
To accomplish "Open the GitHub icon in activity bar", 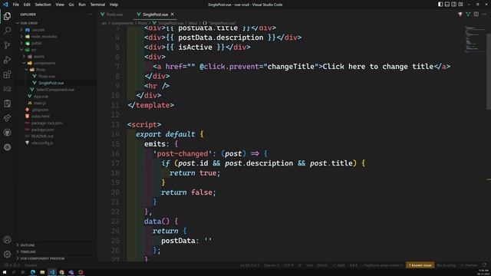I will (7, 133).
